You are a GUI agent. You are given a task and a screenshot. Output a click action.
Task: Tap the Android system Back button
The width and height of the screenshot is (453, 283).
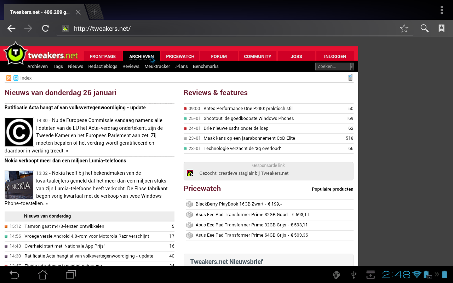pos(14,275)
